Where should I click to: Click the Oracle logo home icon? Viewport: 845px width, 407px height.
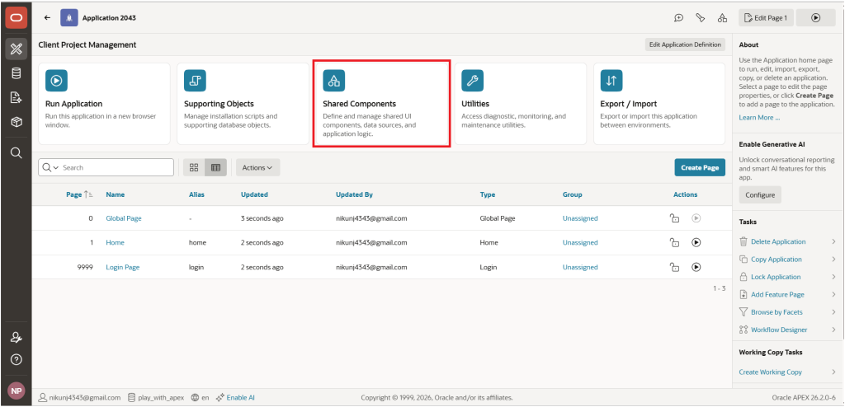[16, 18]
